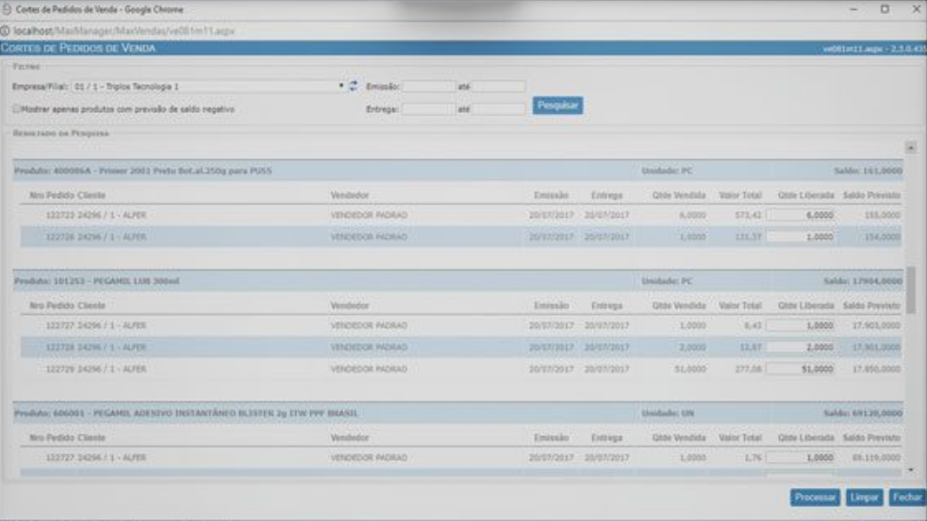Image resolution: width=927 pixels, height=521 pixels.
Task: Click the Pesquisar button
Action: pyautogui.click(x=557, y=106)
